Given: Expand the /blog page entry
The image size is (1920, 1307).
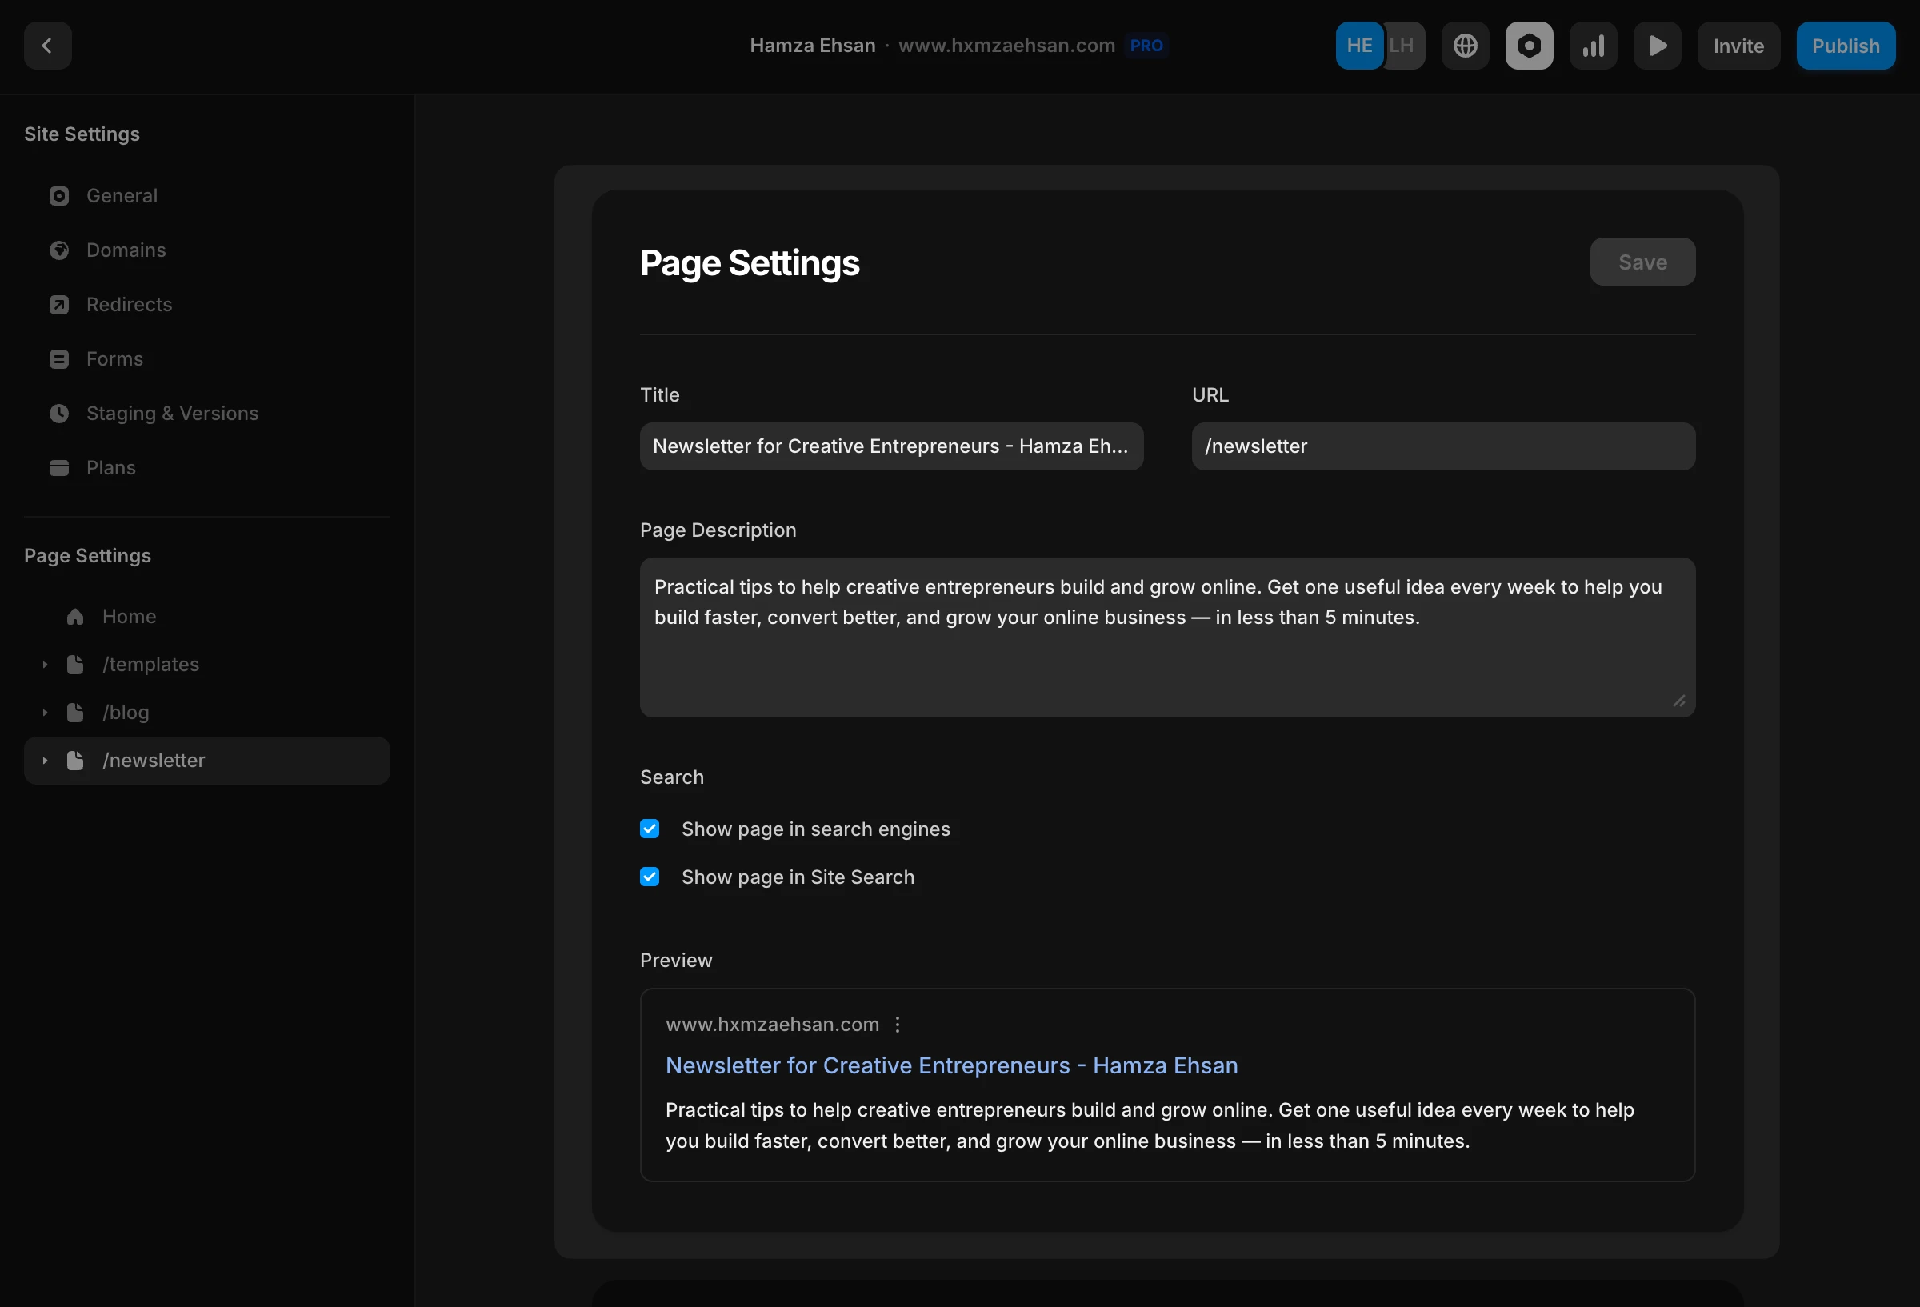Looking at the screenshot, I should pyautogui.click(x=46, y=712).
